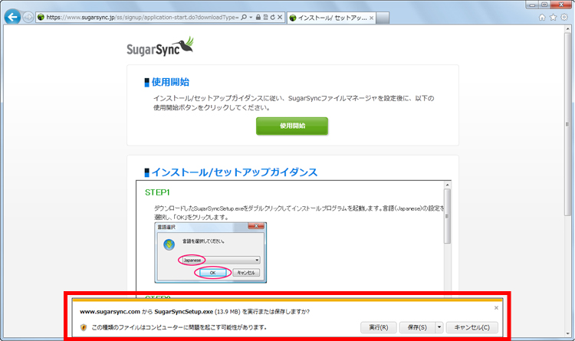Click the browser forward arrow button
The image size is (575, 341).
coord(28,17)
